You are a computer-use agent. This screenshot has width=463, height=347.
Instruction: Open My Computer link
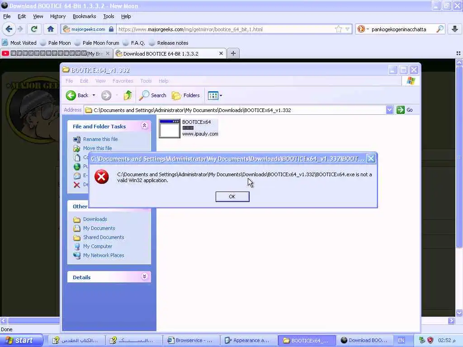click(x=98, y=246)
